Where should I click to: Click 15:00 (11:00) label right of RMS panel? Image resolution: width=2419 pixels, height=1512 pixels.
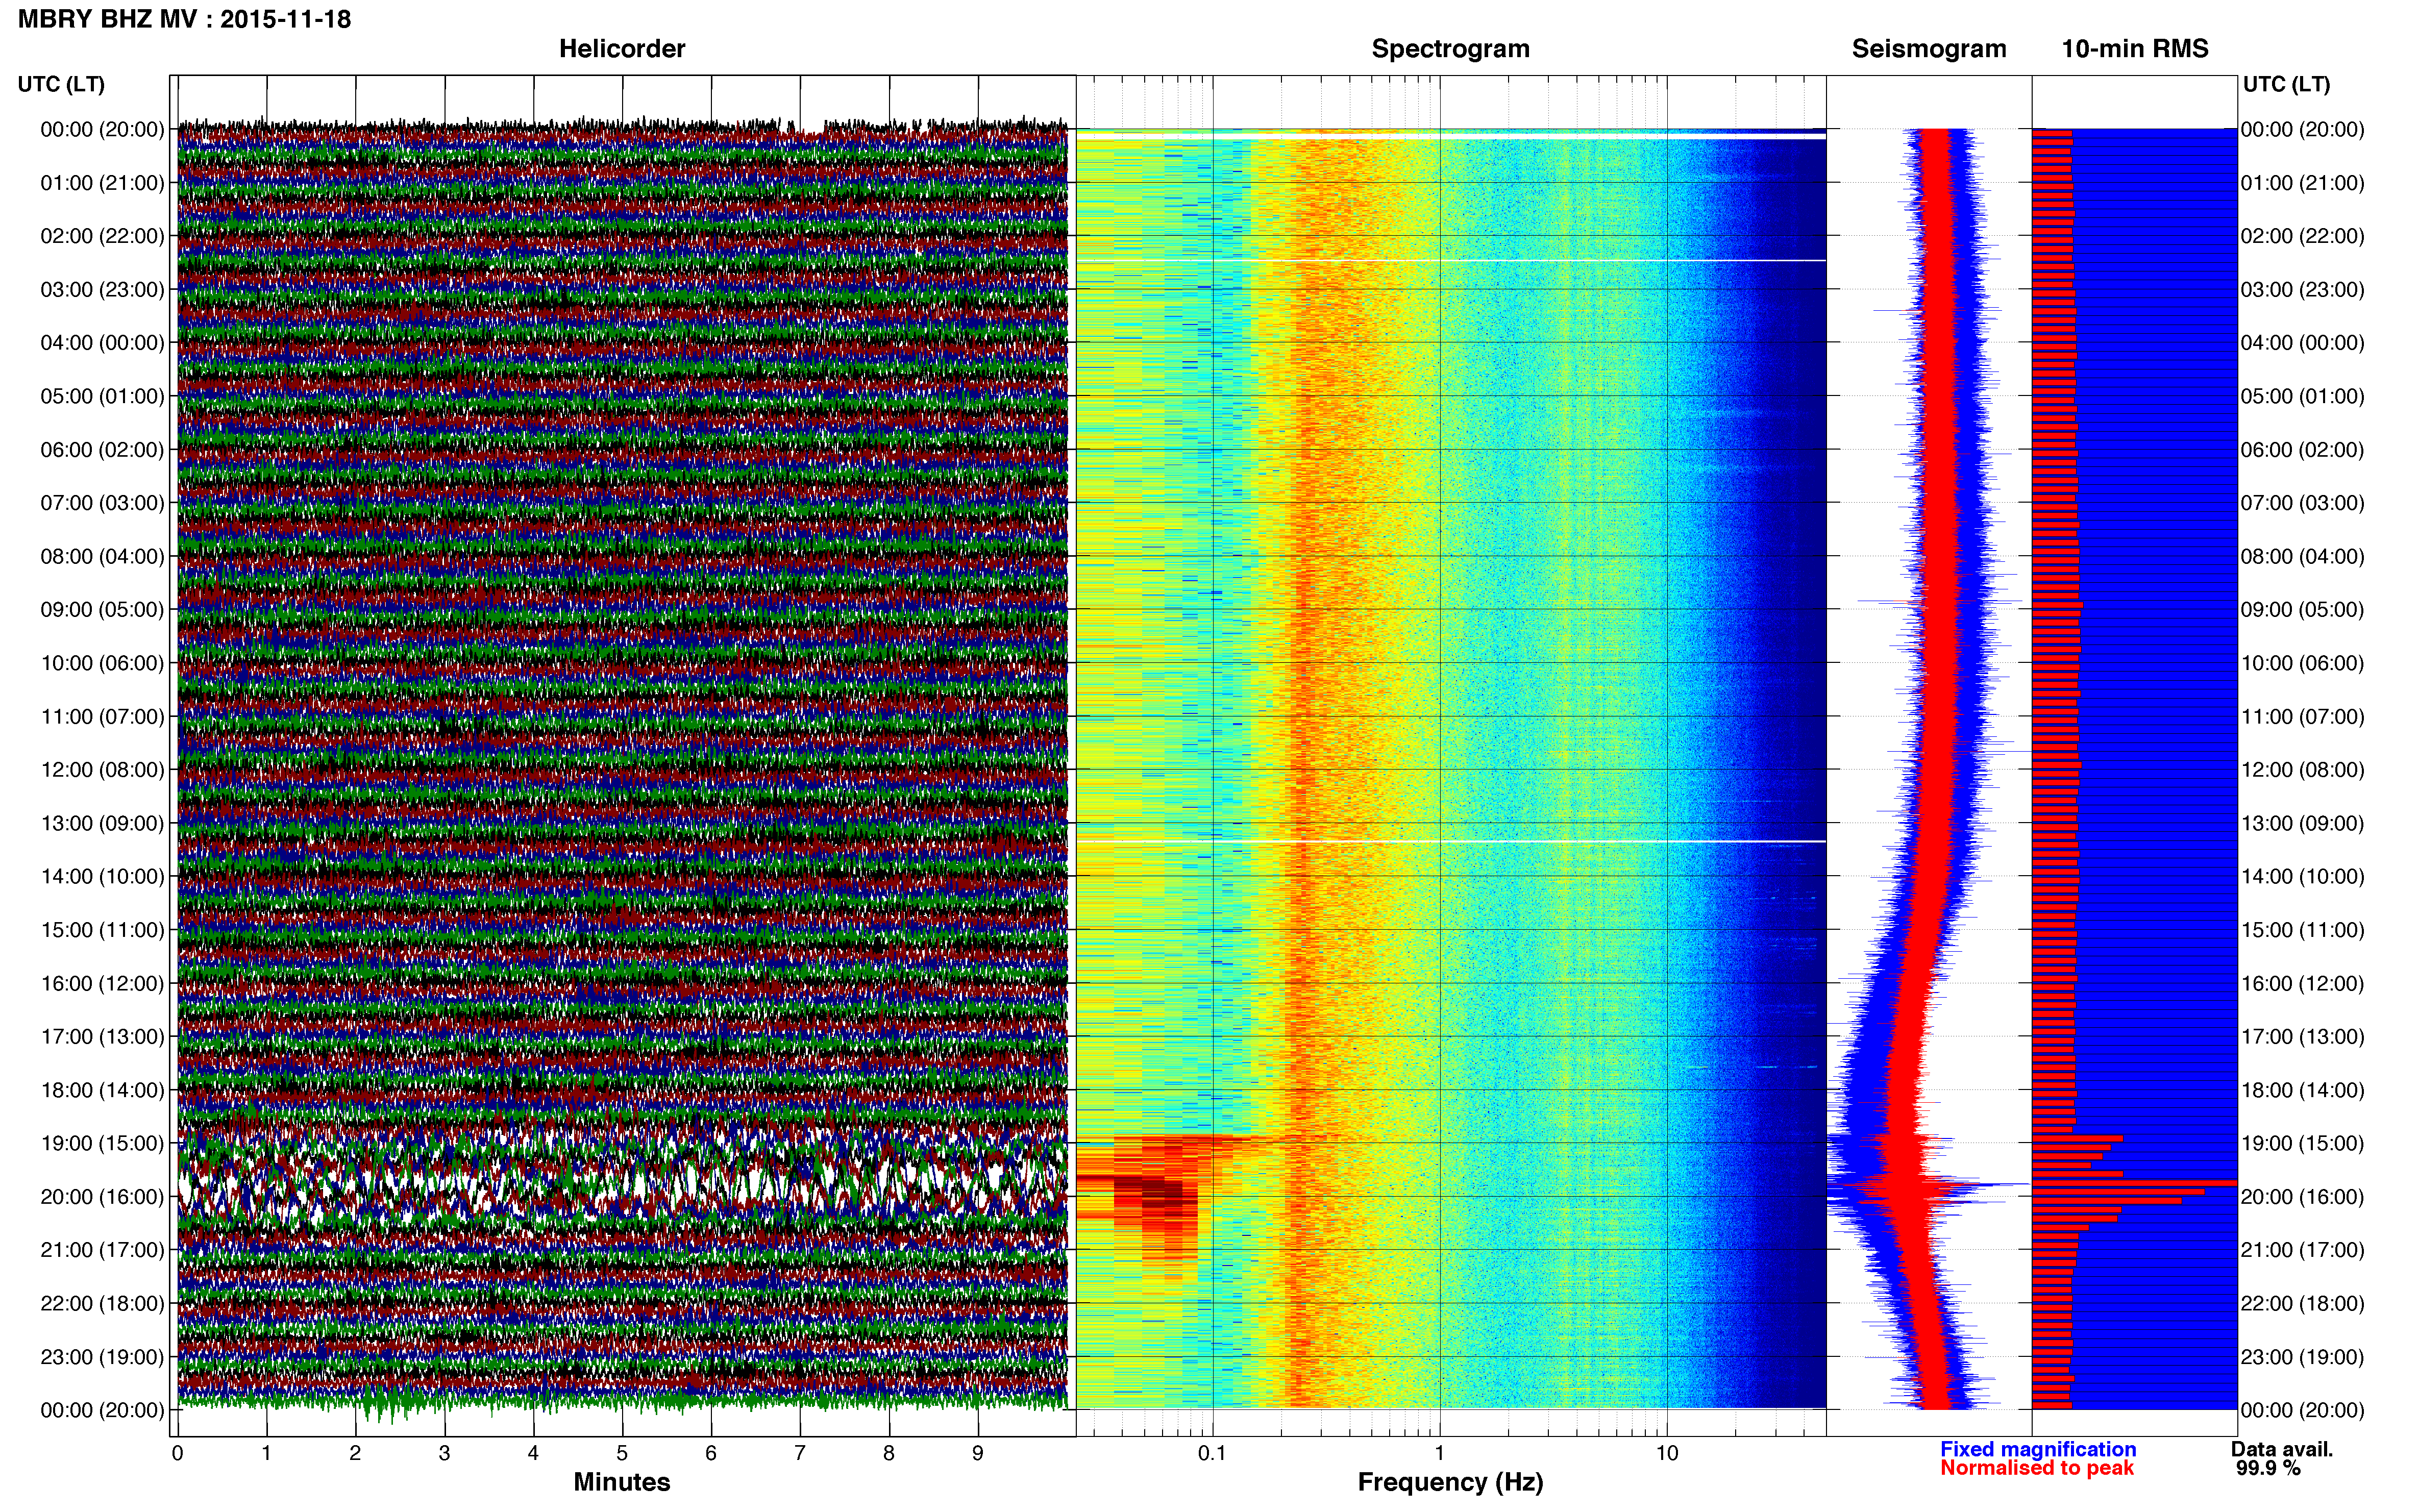click(2302, 930)
